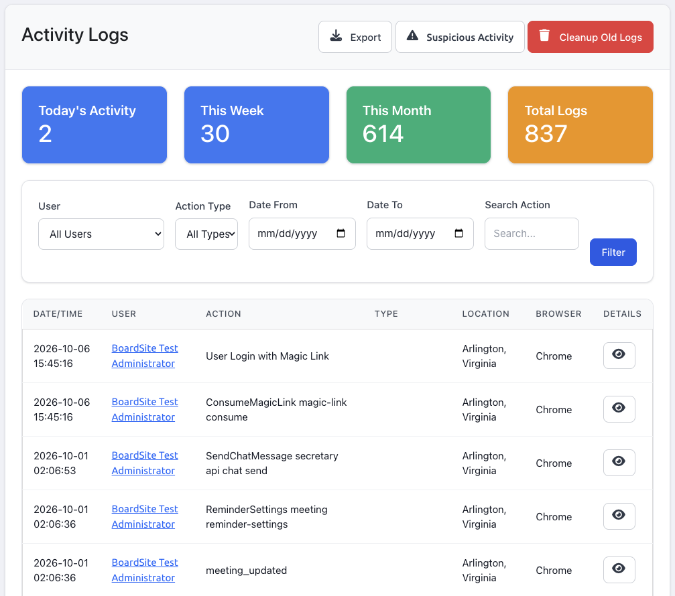Viewport: 675px width, 596px height.
Task: Open user link in SendChatMessage row
Action: pos(145,463)
